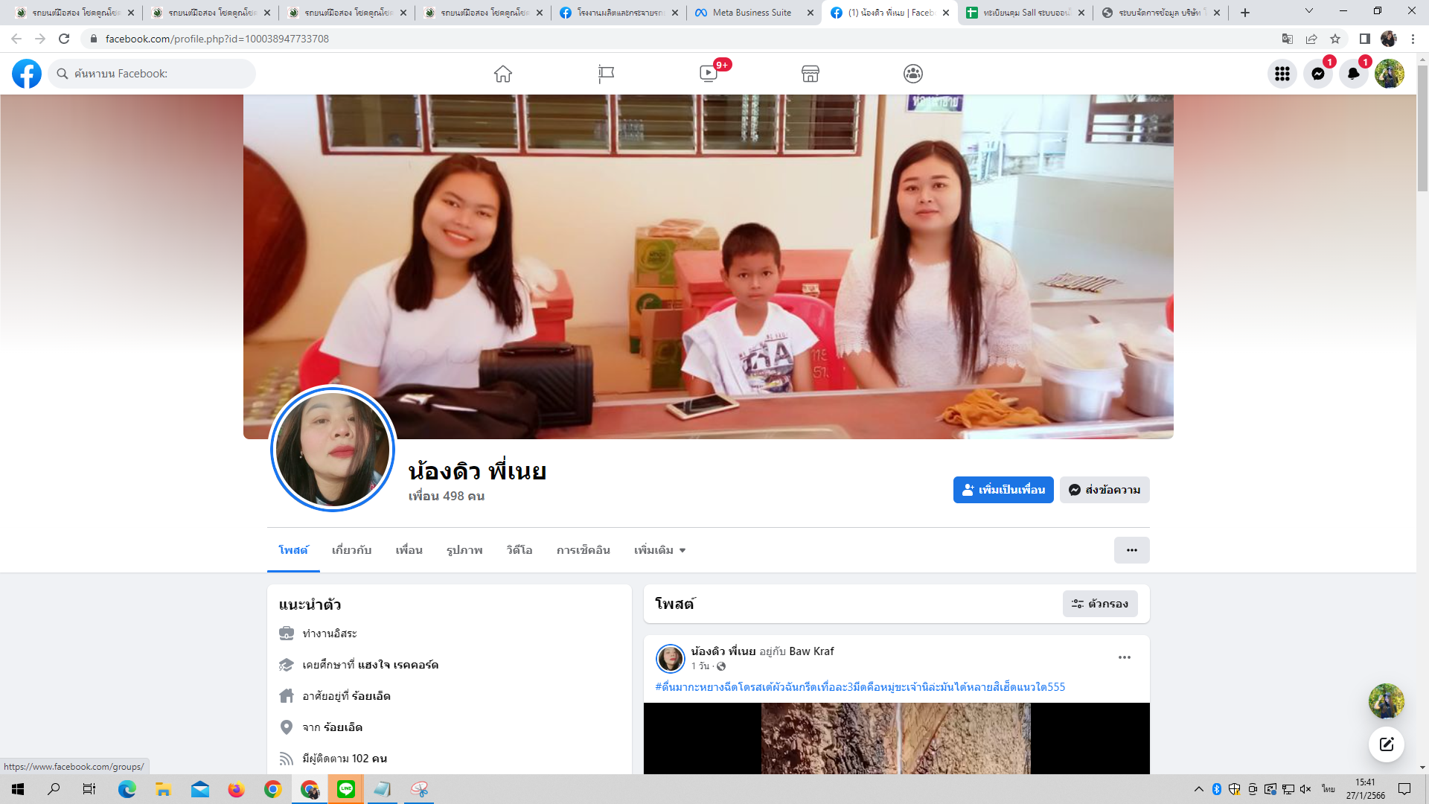Switch to the เกี่ยวกับ tab
The height and width of the screenshot is (804, 1429).
351,550
